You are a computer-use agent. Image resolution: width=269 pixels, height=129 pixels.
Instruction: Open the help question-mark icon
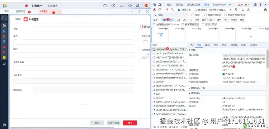[x=113, y=5]
